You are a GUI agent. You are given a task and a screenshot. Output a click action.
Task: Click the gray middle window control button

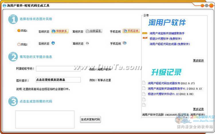tap(206, 6)
